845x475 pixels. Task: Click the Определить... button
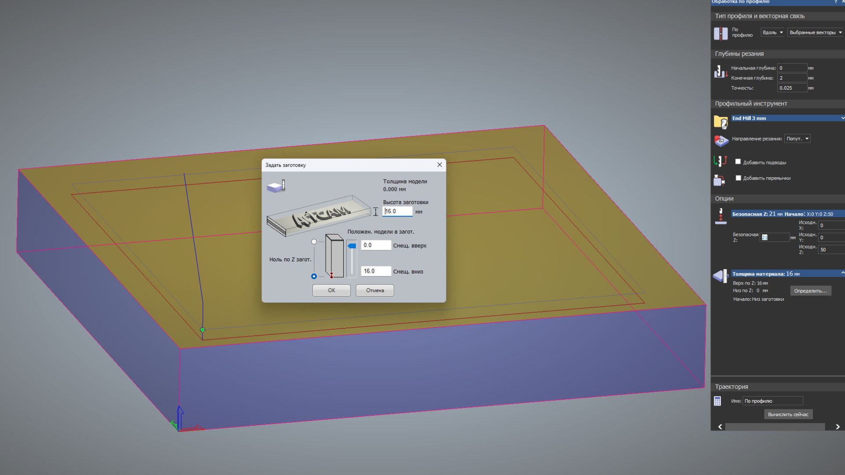pyautogui.click(x=810, y=291)
